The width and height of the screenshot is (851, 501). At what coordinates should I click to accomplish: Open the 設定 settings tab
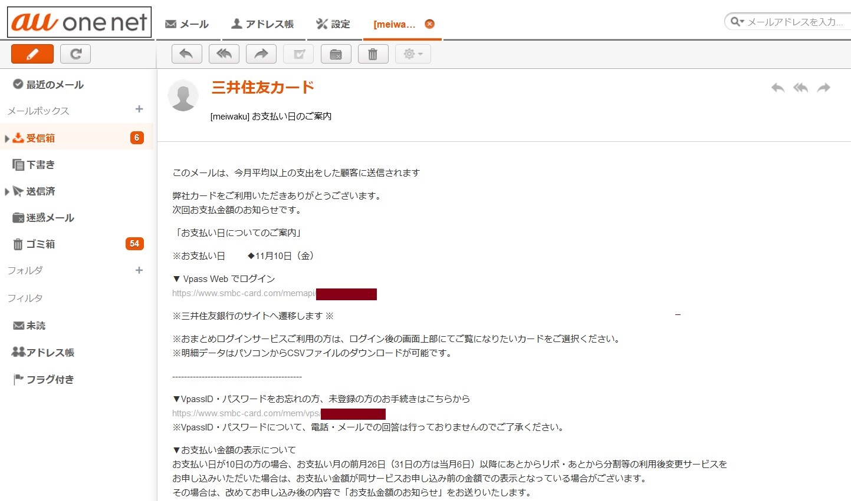[333, 24]
